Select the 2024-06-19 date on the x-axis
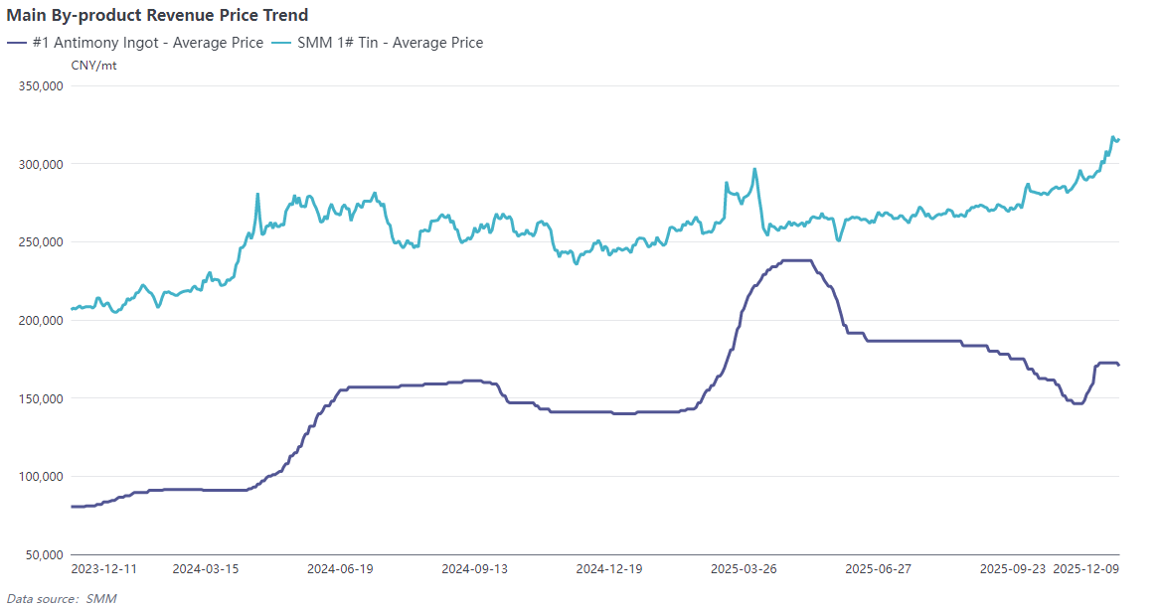1162x609 pixels. (x=340, y=569)
